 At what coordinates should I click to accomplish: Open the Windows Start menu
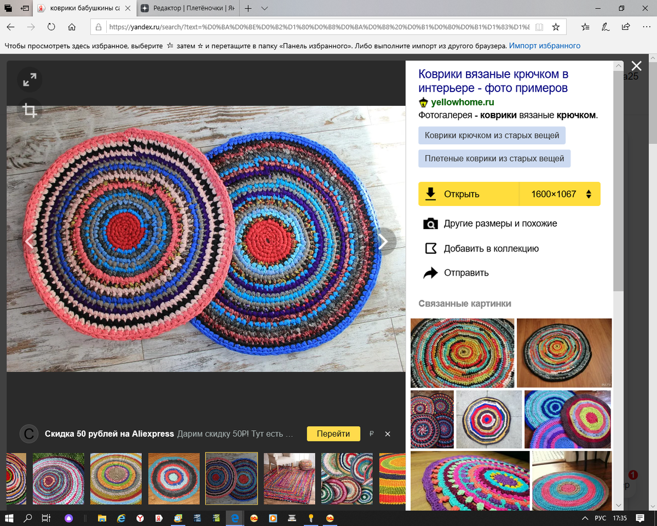click(x=9, y=518)
